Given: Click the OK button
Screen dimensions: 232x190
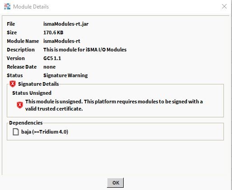Looking at the screenshot, I should coord(116,183).
